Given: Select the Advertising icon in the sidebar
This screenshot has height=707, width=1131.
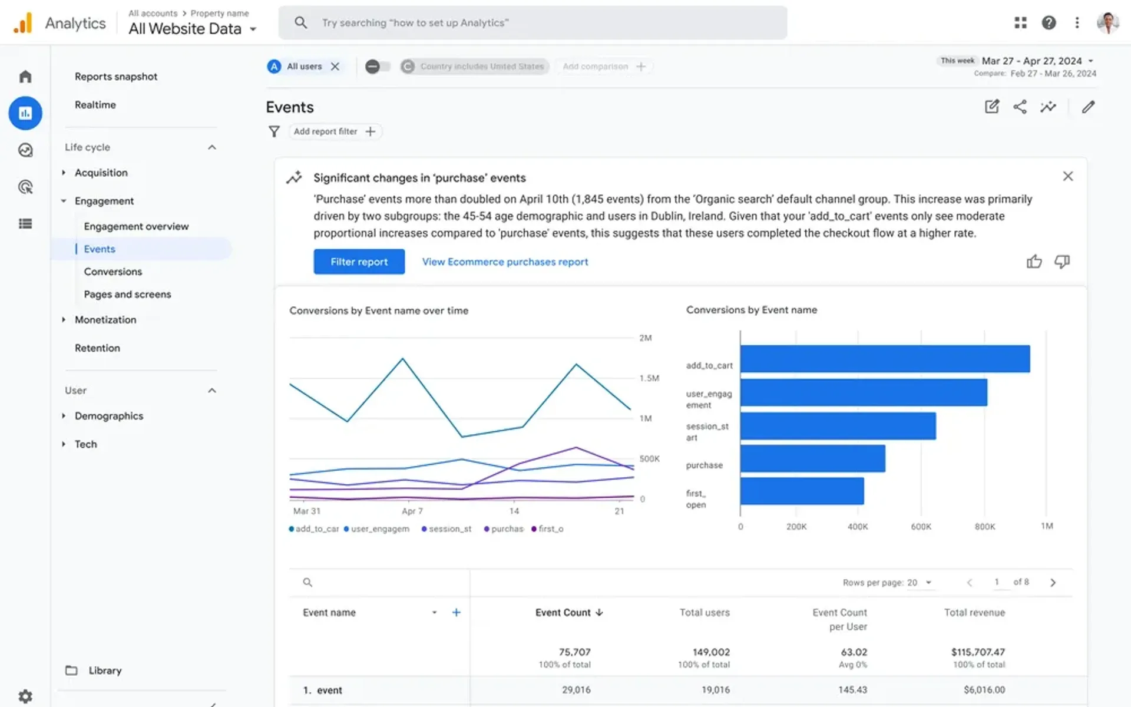Looking at the screenshot, I should pos(25,187).
